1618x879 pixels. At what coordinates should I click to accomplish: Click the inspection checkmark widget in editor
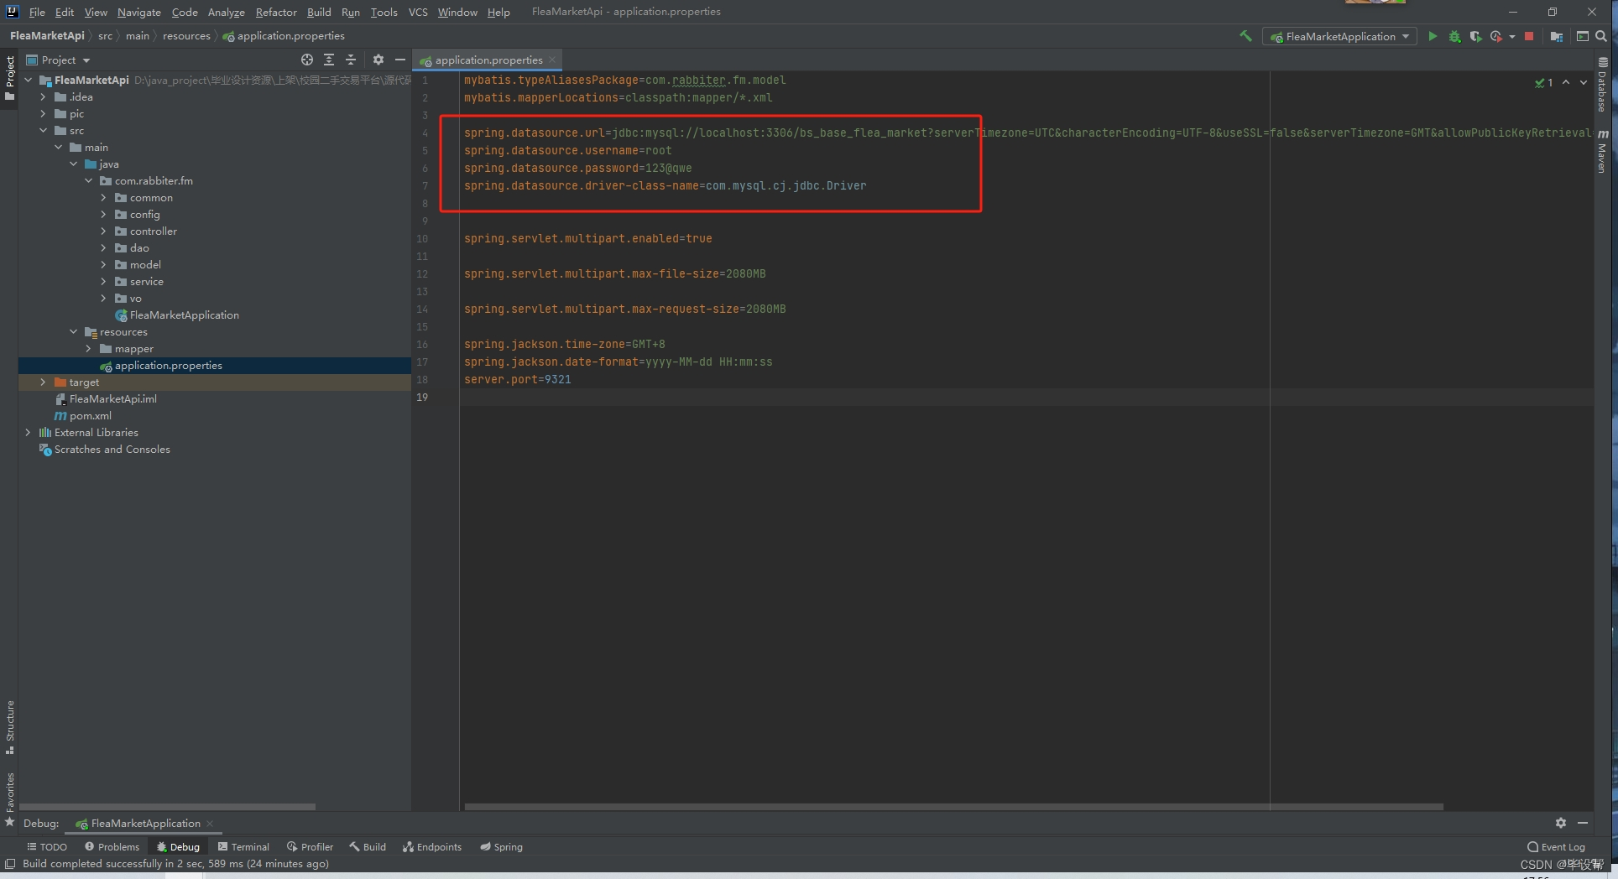click(x=1544, y=82)
